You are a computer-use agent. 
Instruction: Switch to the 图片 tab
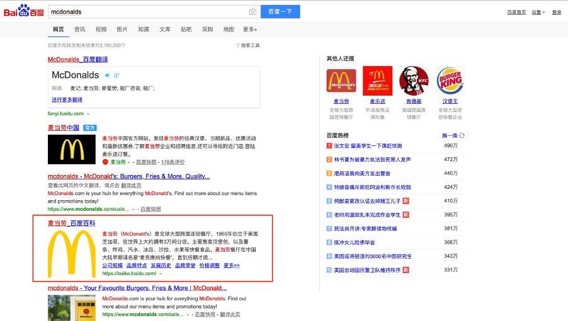click(122, 30)
